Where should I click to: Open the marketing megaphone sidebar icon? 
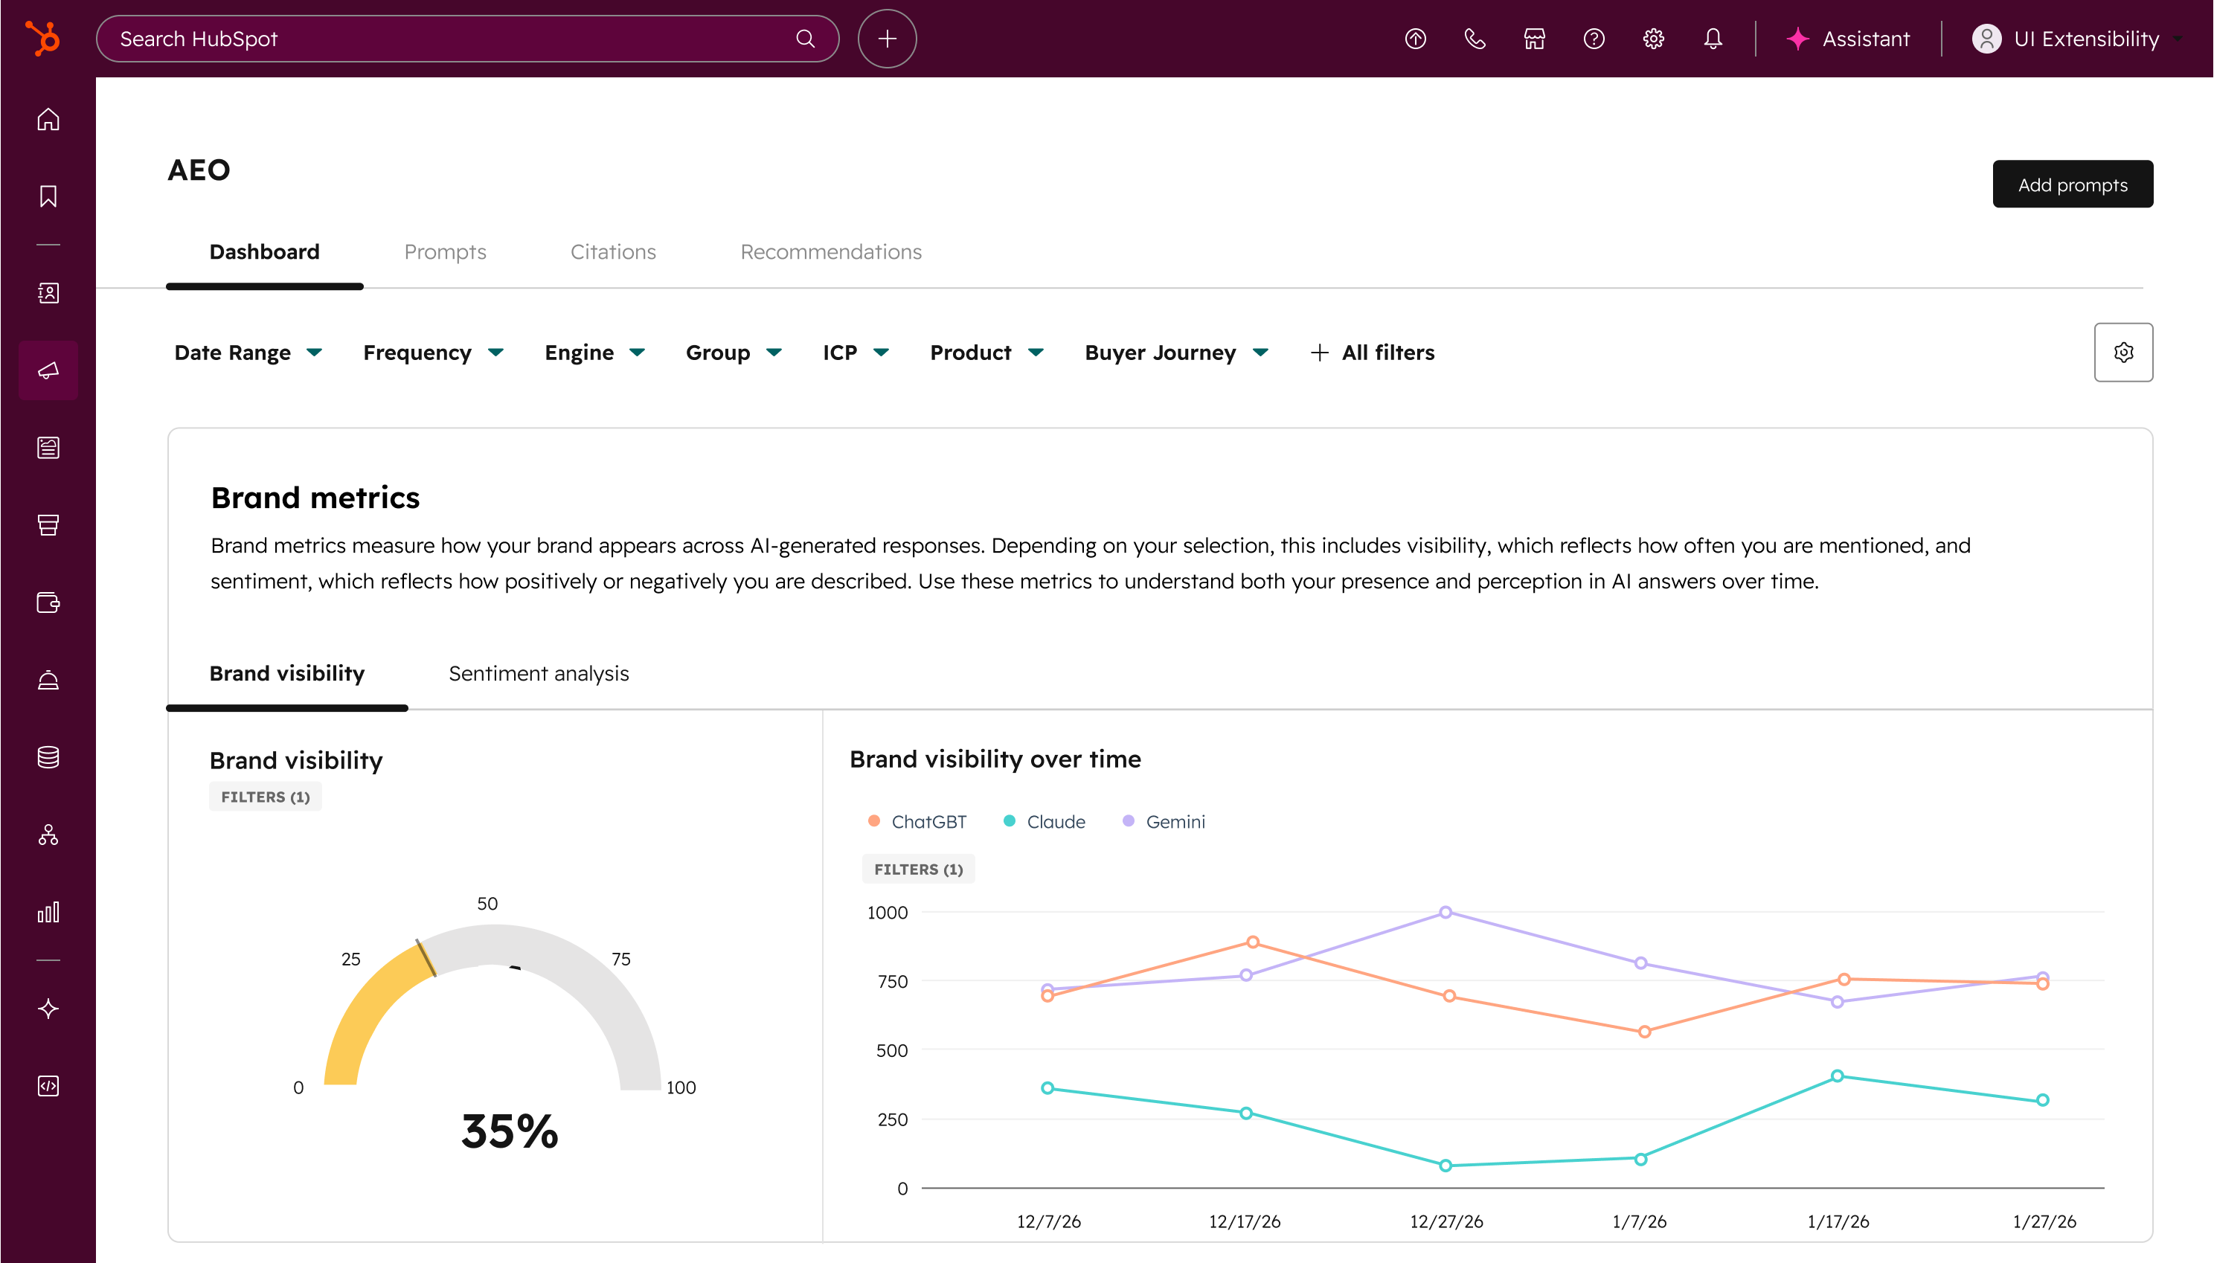coord(48,370)
